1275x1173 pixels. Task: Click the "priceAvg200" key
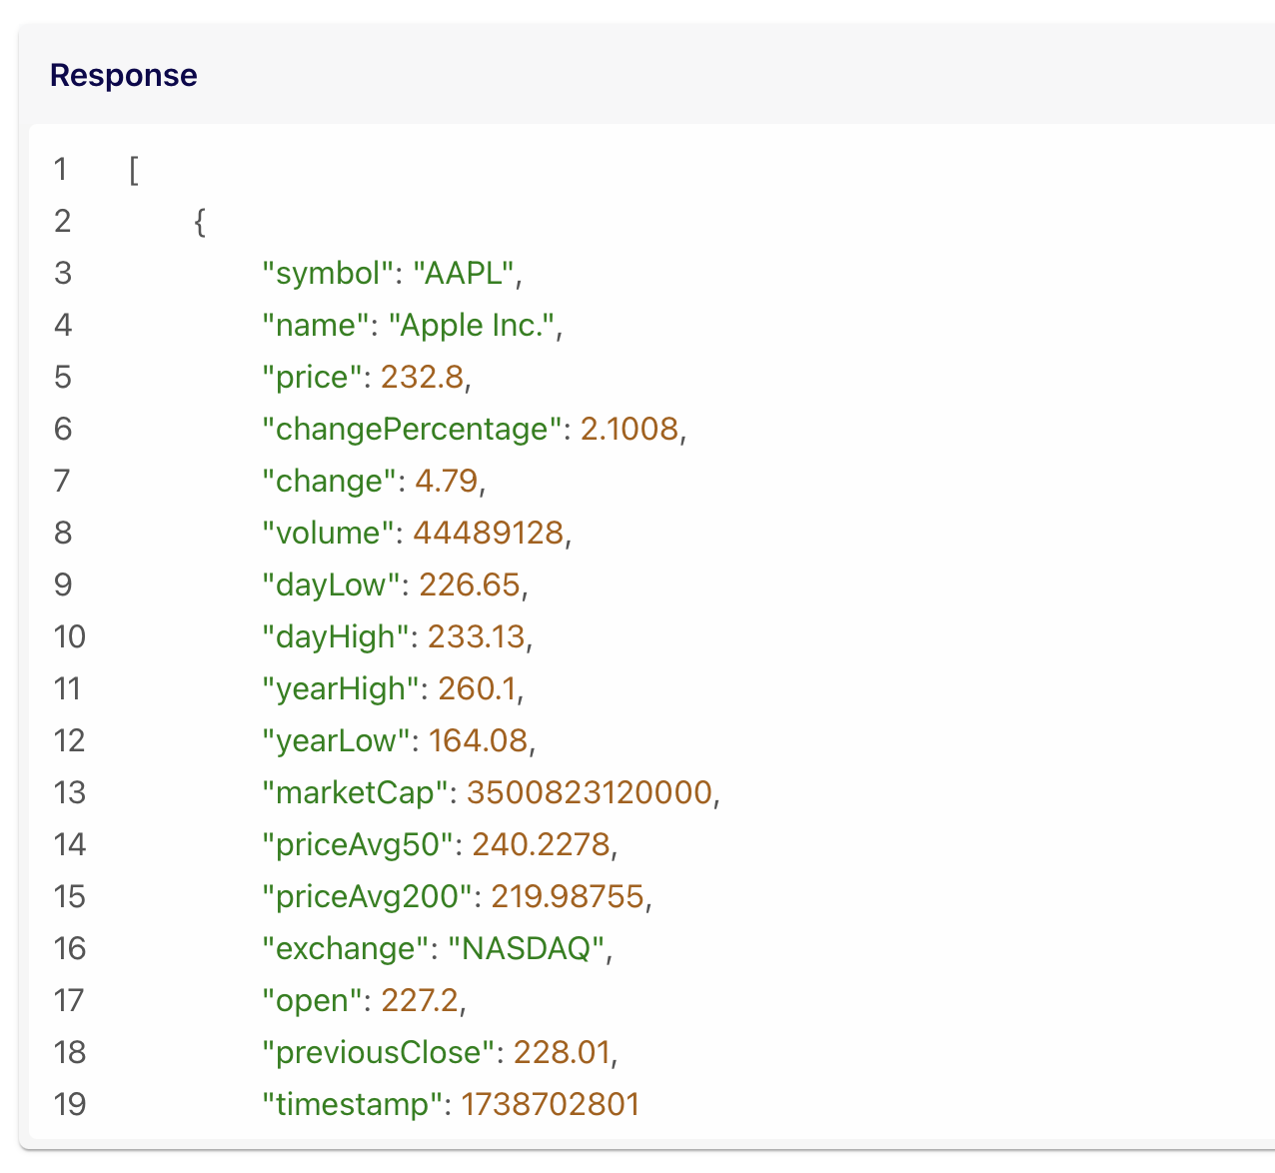tap(366, 896)
